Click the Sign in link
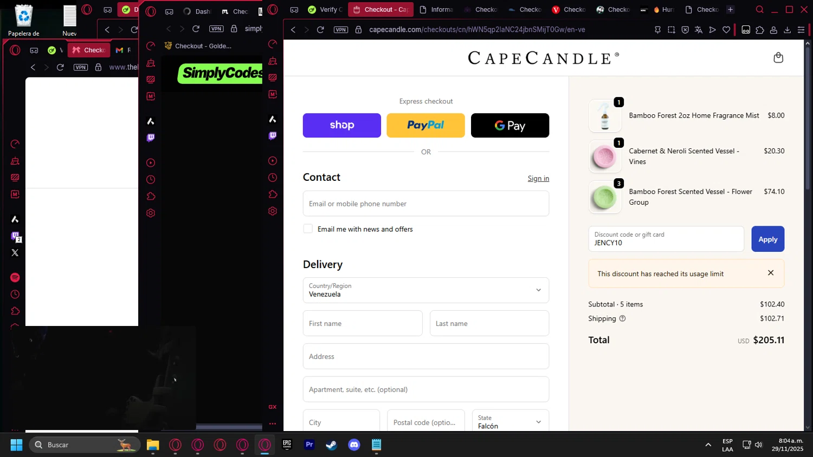 click(x=538, y=178)
